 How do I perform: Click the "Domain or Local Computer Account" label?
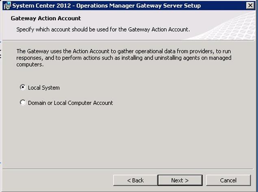[x=70, y=103]
